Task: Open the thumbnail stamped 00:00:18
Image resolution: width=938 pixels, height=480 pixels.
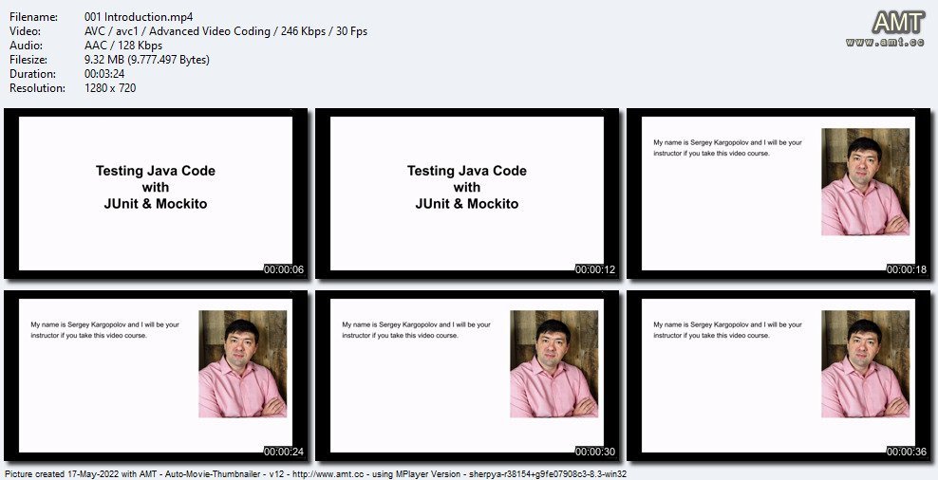Action: [x=779, y=194]
